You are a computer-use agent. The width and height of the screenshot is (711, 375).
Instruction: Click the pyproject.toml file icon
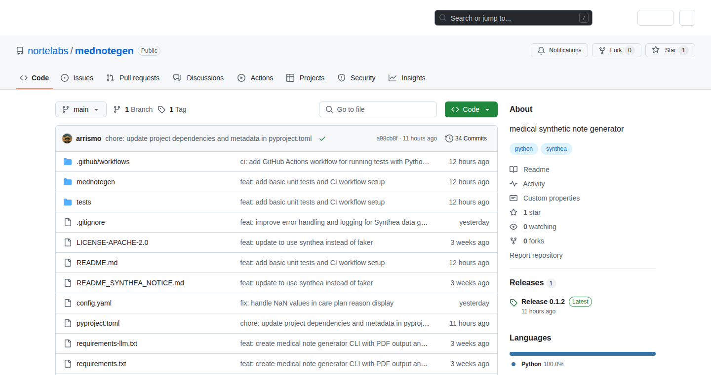tap(68, 323)
